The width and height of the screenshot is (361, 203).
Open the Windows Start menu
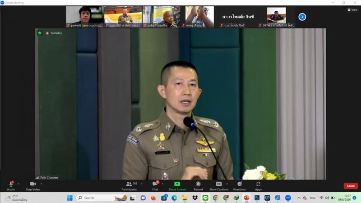coord(69,198)
